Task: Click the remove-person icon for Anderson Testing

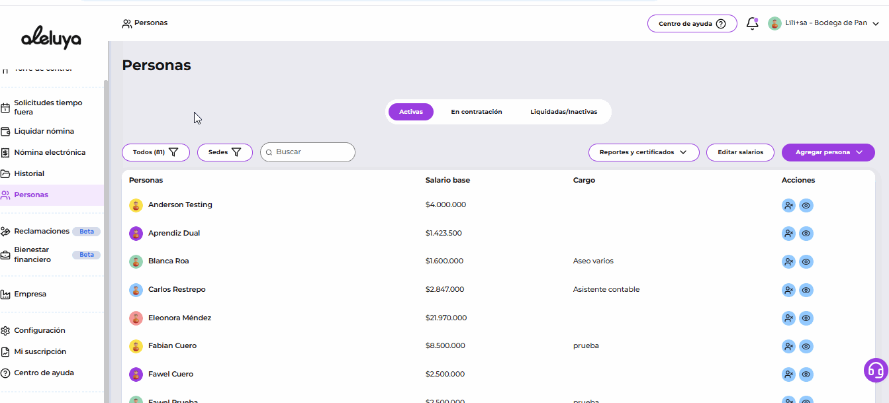Action: click(788, 206)
